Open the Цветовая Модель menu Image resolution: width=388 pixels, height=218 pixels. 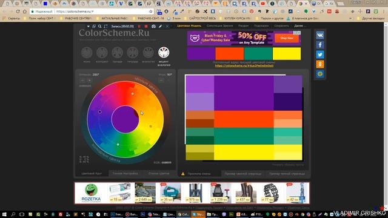(189, 25)
